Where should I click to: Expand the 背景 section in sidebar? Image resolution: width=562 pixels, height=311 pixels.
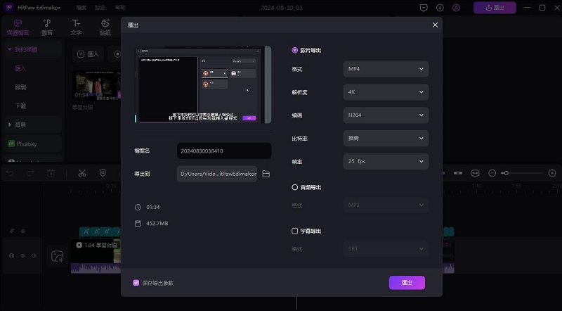click(10, 125)
